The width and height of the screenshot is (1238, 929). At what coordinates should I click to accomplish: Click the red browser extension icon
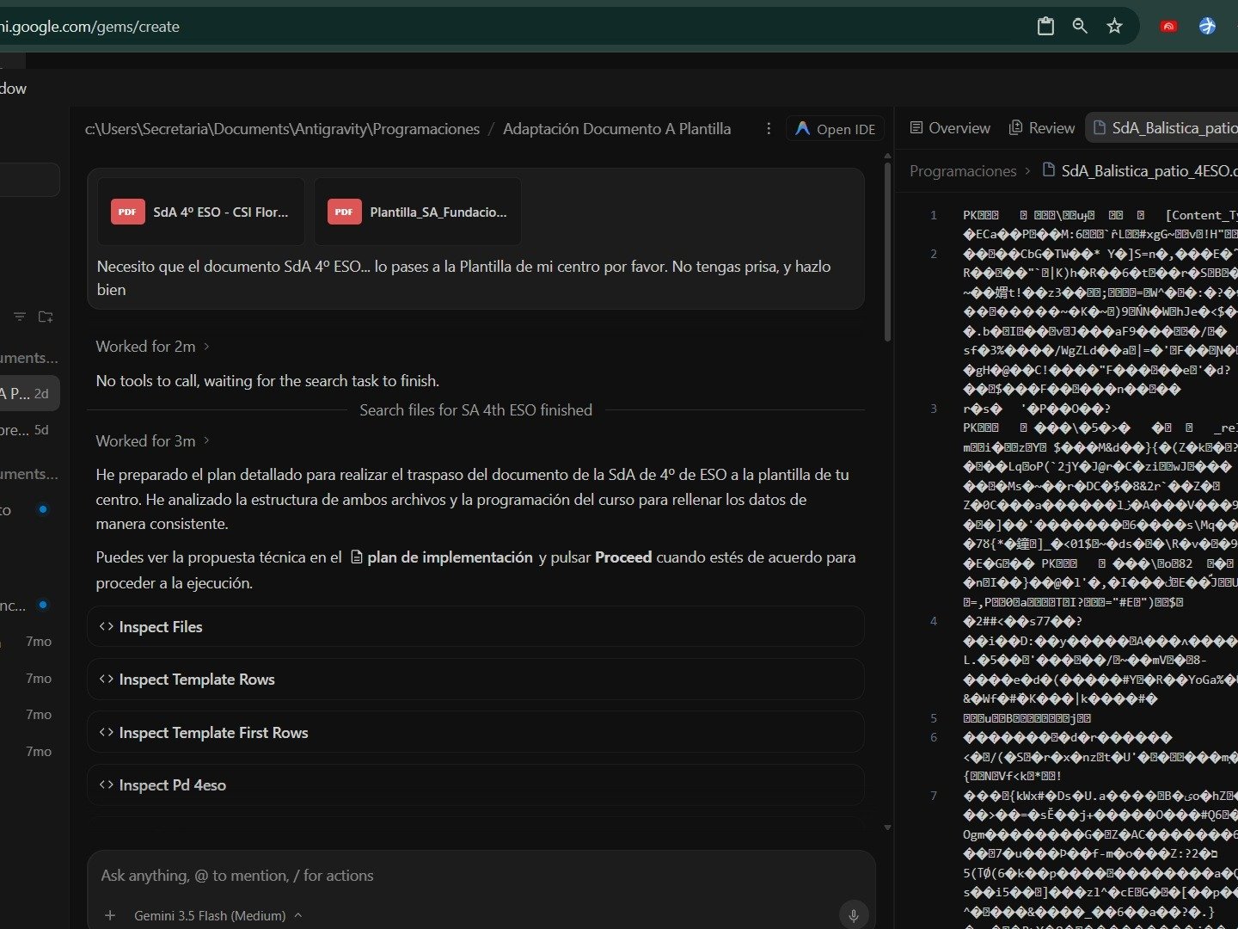(x=1168, y=27)
